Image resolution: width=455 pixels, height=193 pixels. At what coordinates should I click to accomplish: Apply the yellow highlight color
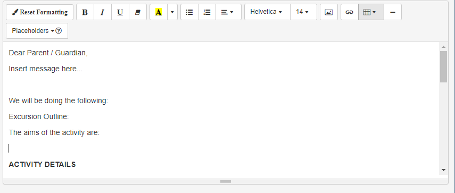[159, 12]
